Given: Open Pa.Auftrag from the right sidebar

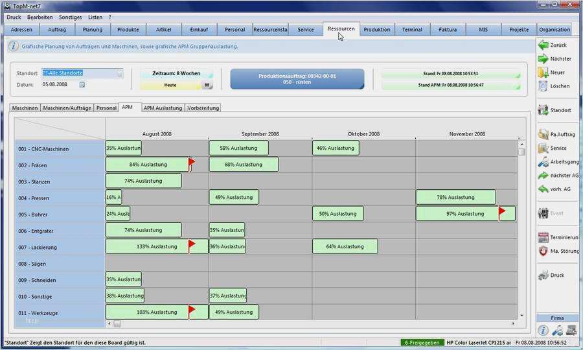Looking at the screenshot, I should click(x=543, y=134).
